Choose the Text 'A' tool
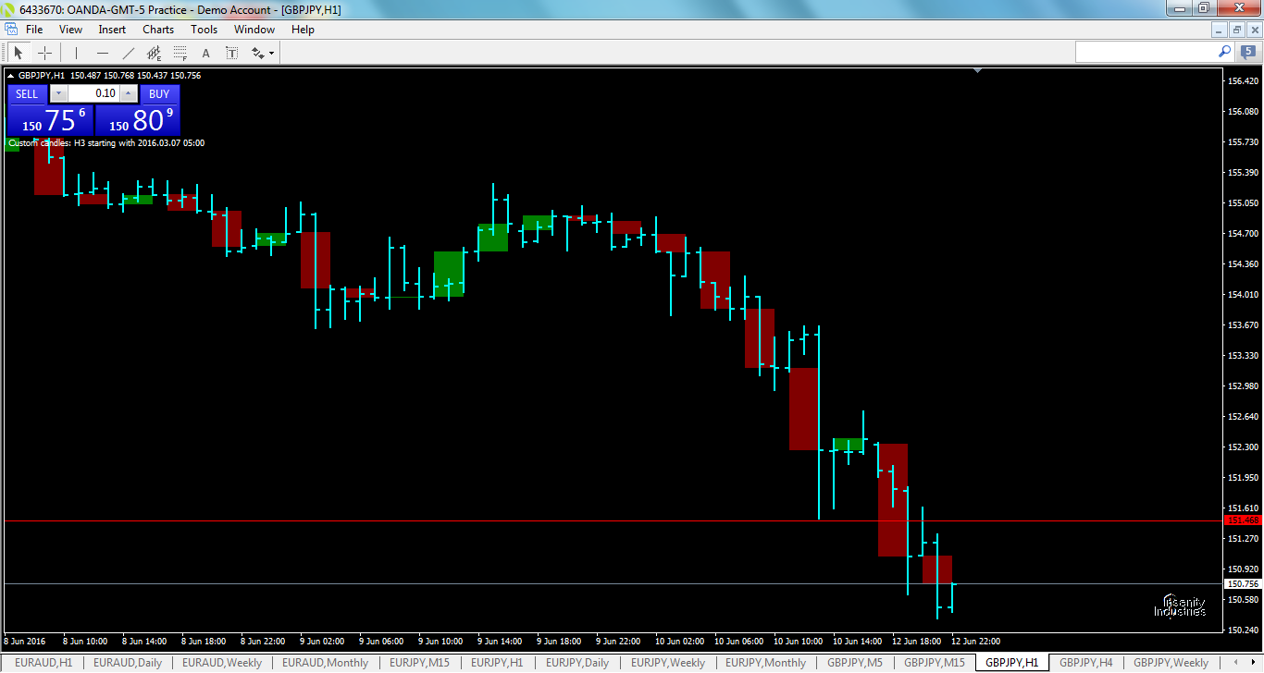 (x=206, y=53)
